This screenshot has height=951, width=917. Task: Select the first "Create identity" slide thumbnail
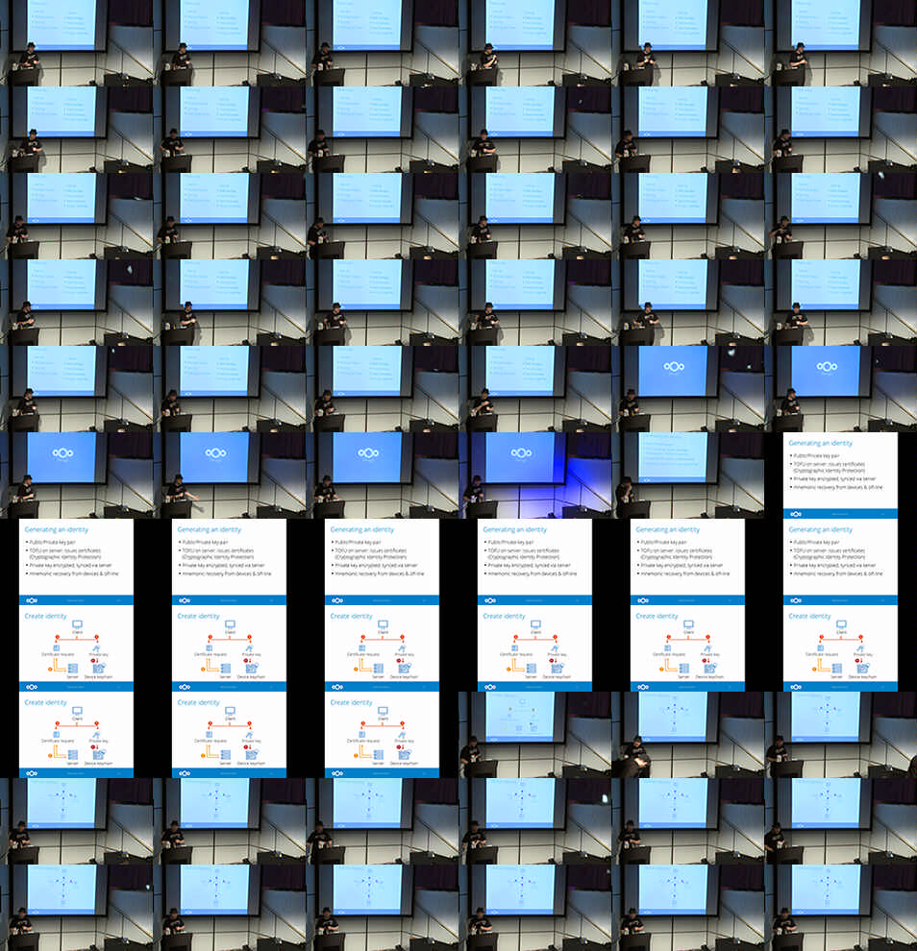tap(76, 648)
